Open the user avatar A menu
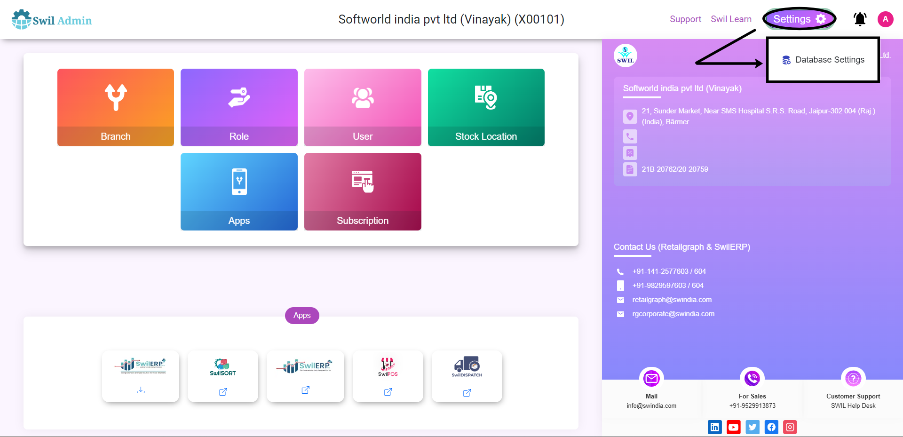903x437 pixels. click(x=886, y=19)
